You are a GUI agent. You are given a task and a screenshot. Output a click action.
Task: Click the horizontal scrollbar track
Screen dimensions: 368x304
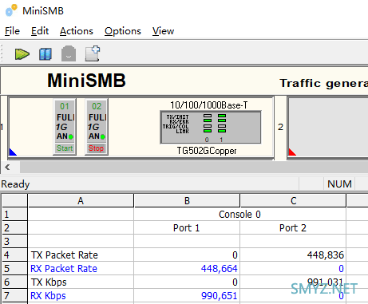click(194, 168)
